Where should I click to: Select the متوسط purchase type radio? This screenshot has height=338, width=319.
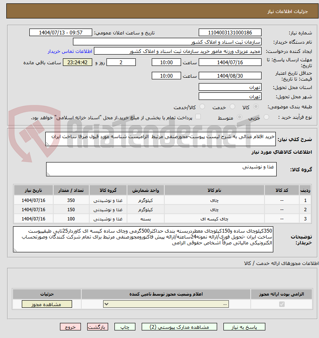pos(239,117)
